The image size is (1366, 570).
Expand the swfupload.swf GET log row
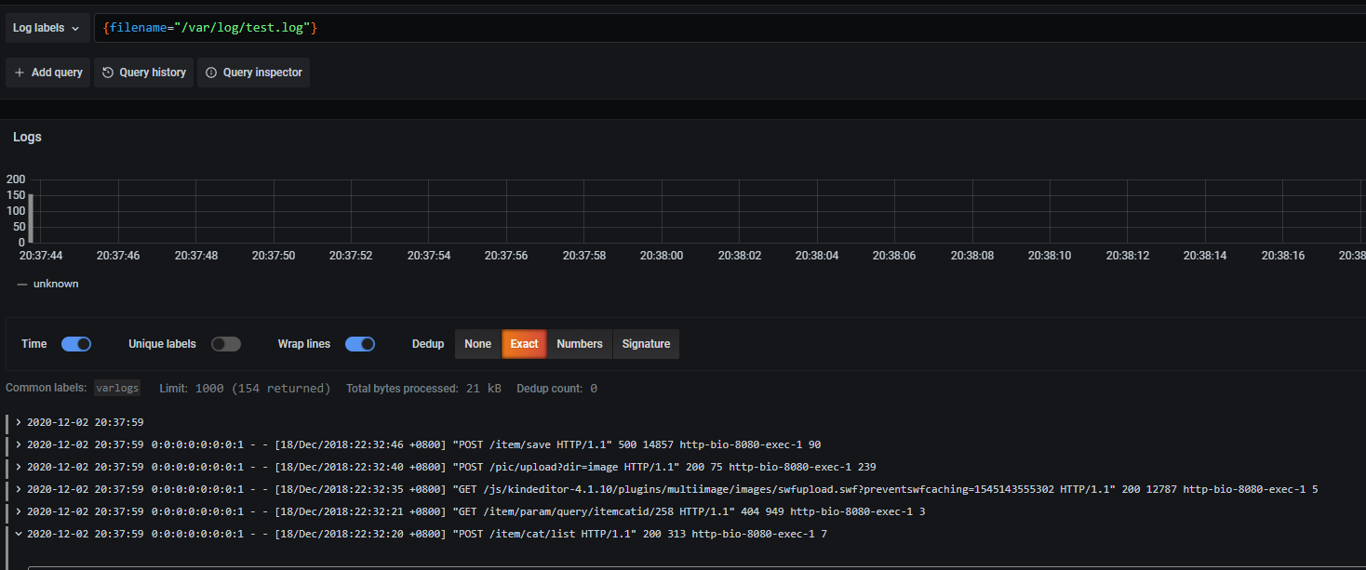pos(19,489)
